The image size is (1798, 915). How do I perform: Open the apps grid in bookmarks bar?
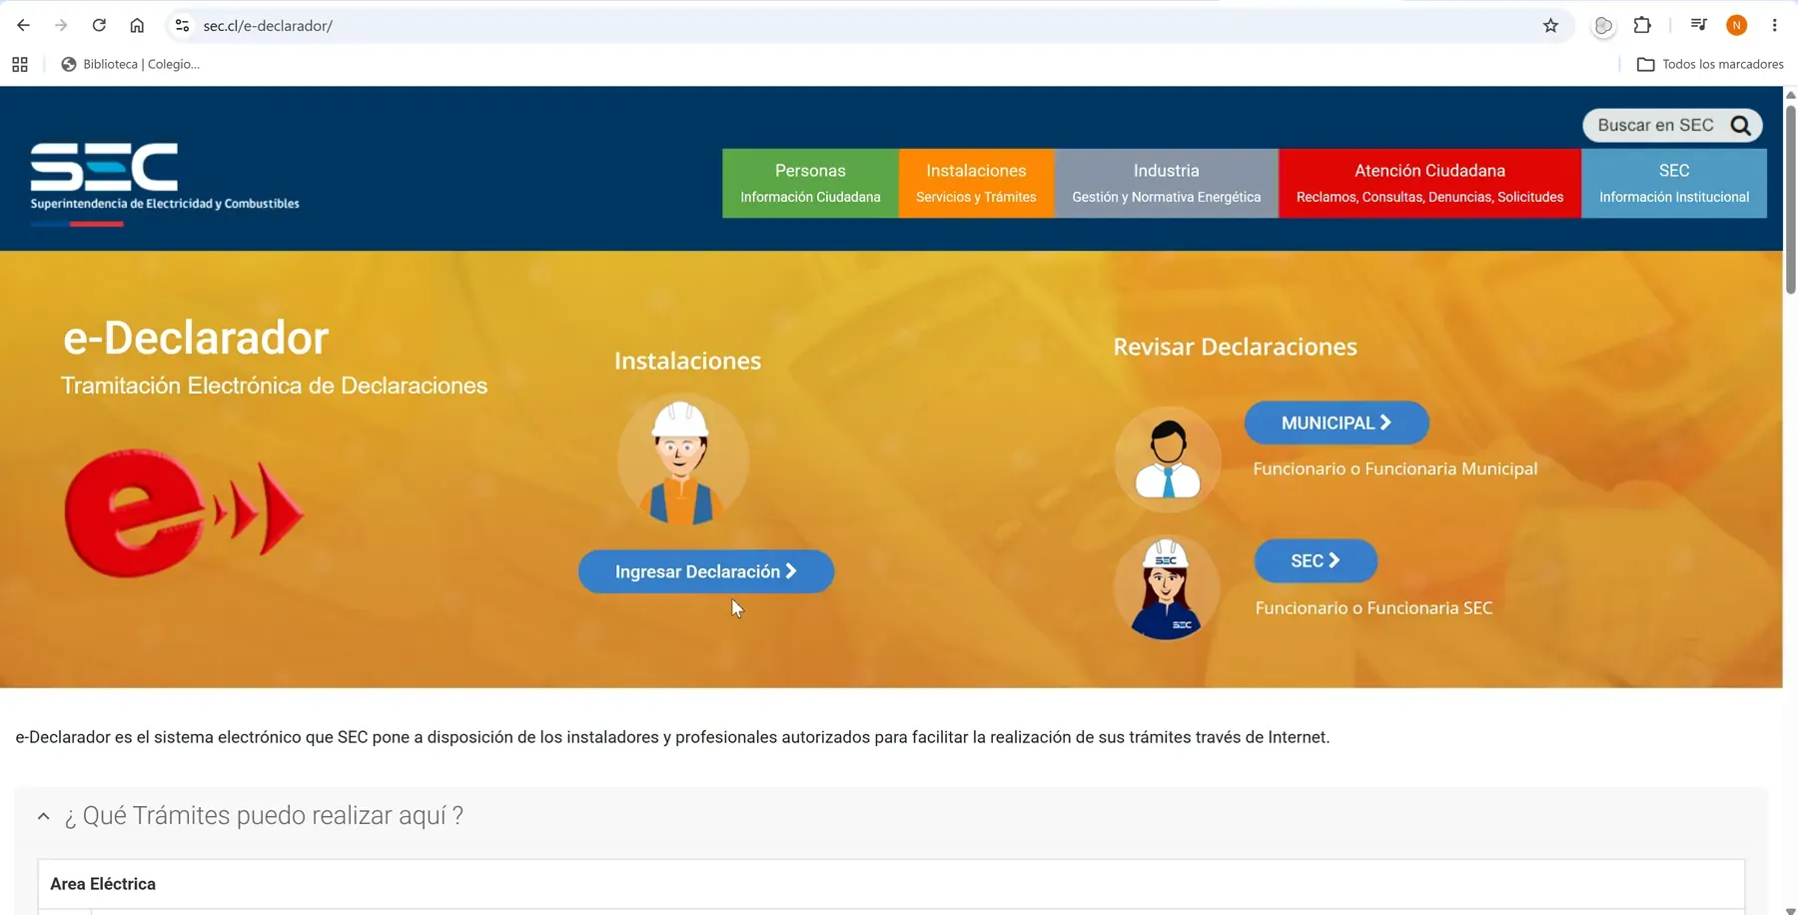[20, 64]
